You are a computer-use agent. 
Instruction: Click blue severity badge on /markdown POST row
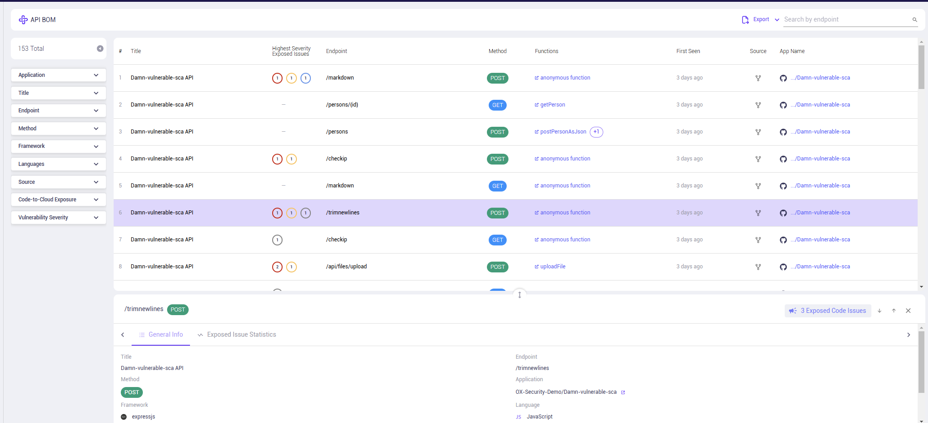[x=305, y=78]
